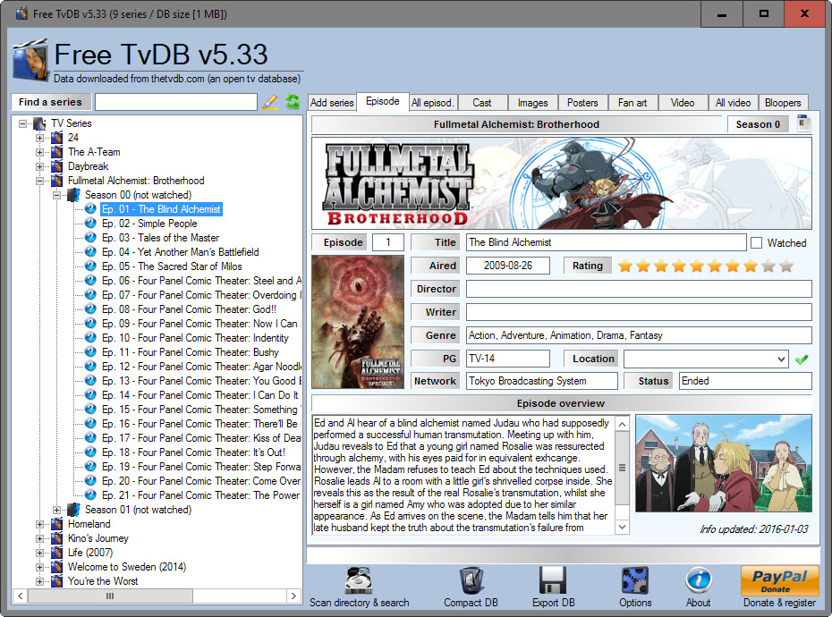
Task: Click the icon beside Ep. 08 - Four Panel Comic Theater: God!!
Action: [90, 309]
